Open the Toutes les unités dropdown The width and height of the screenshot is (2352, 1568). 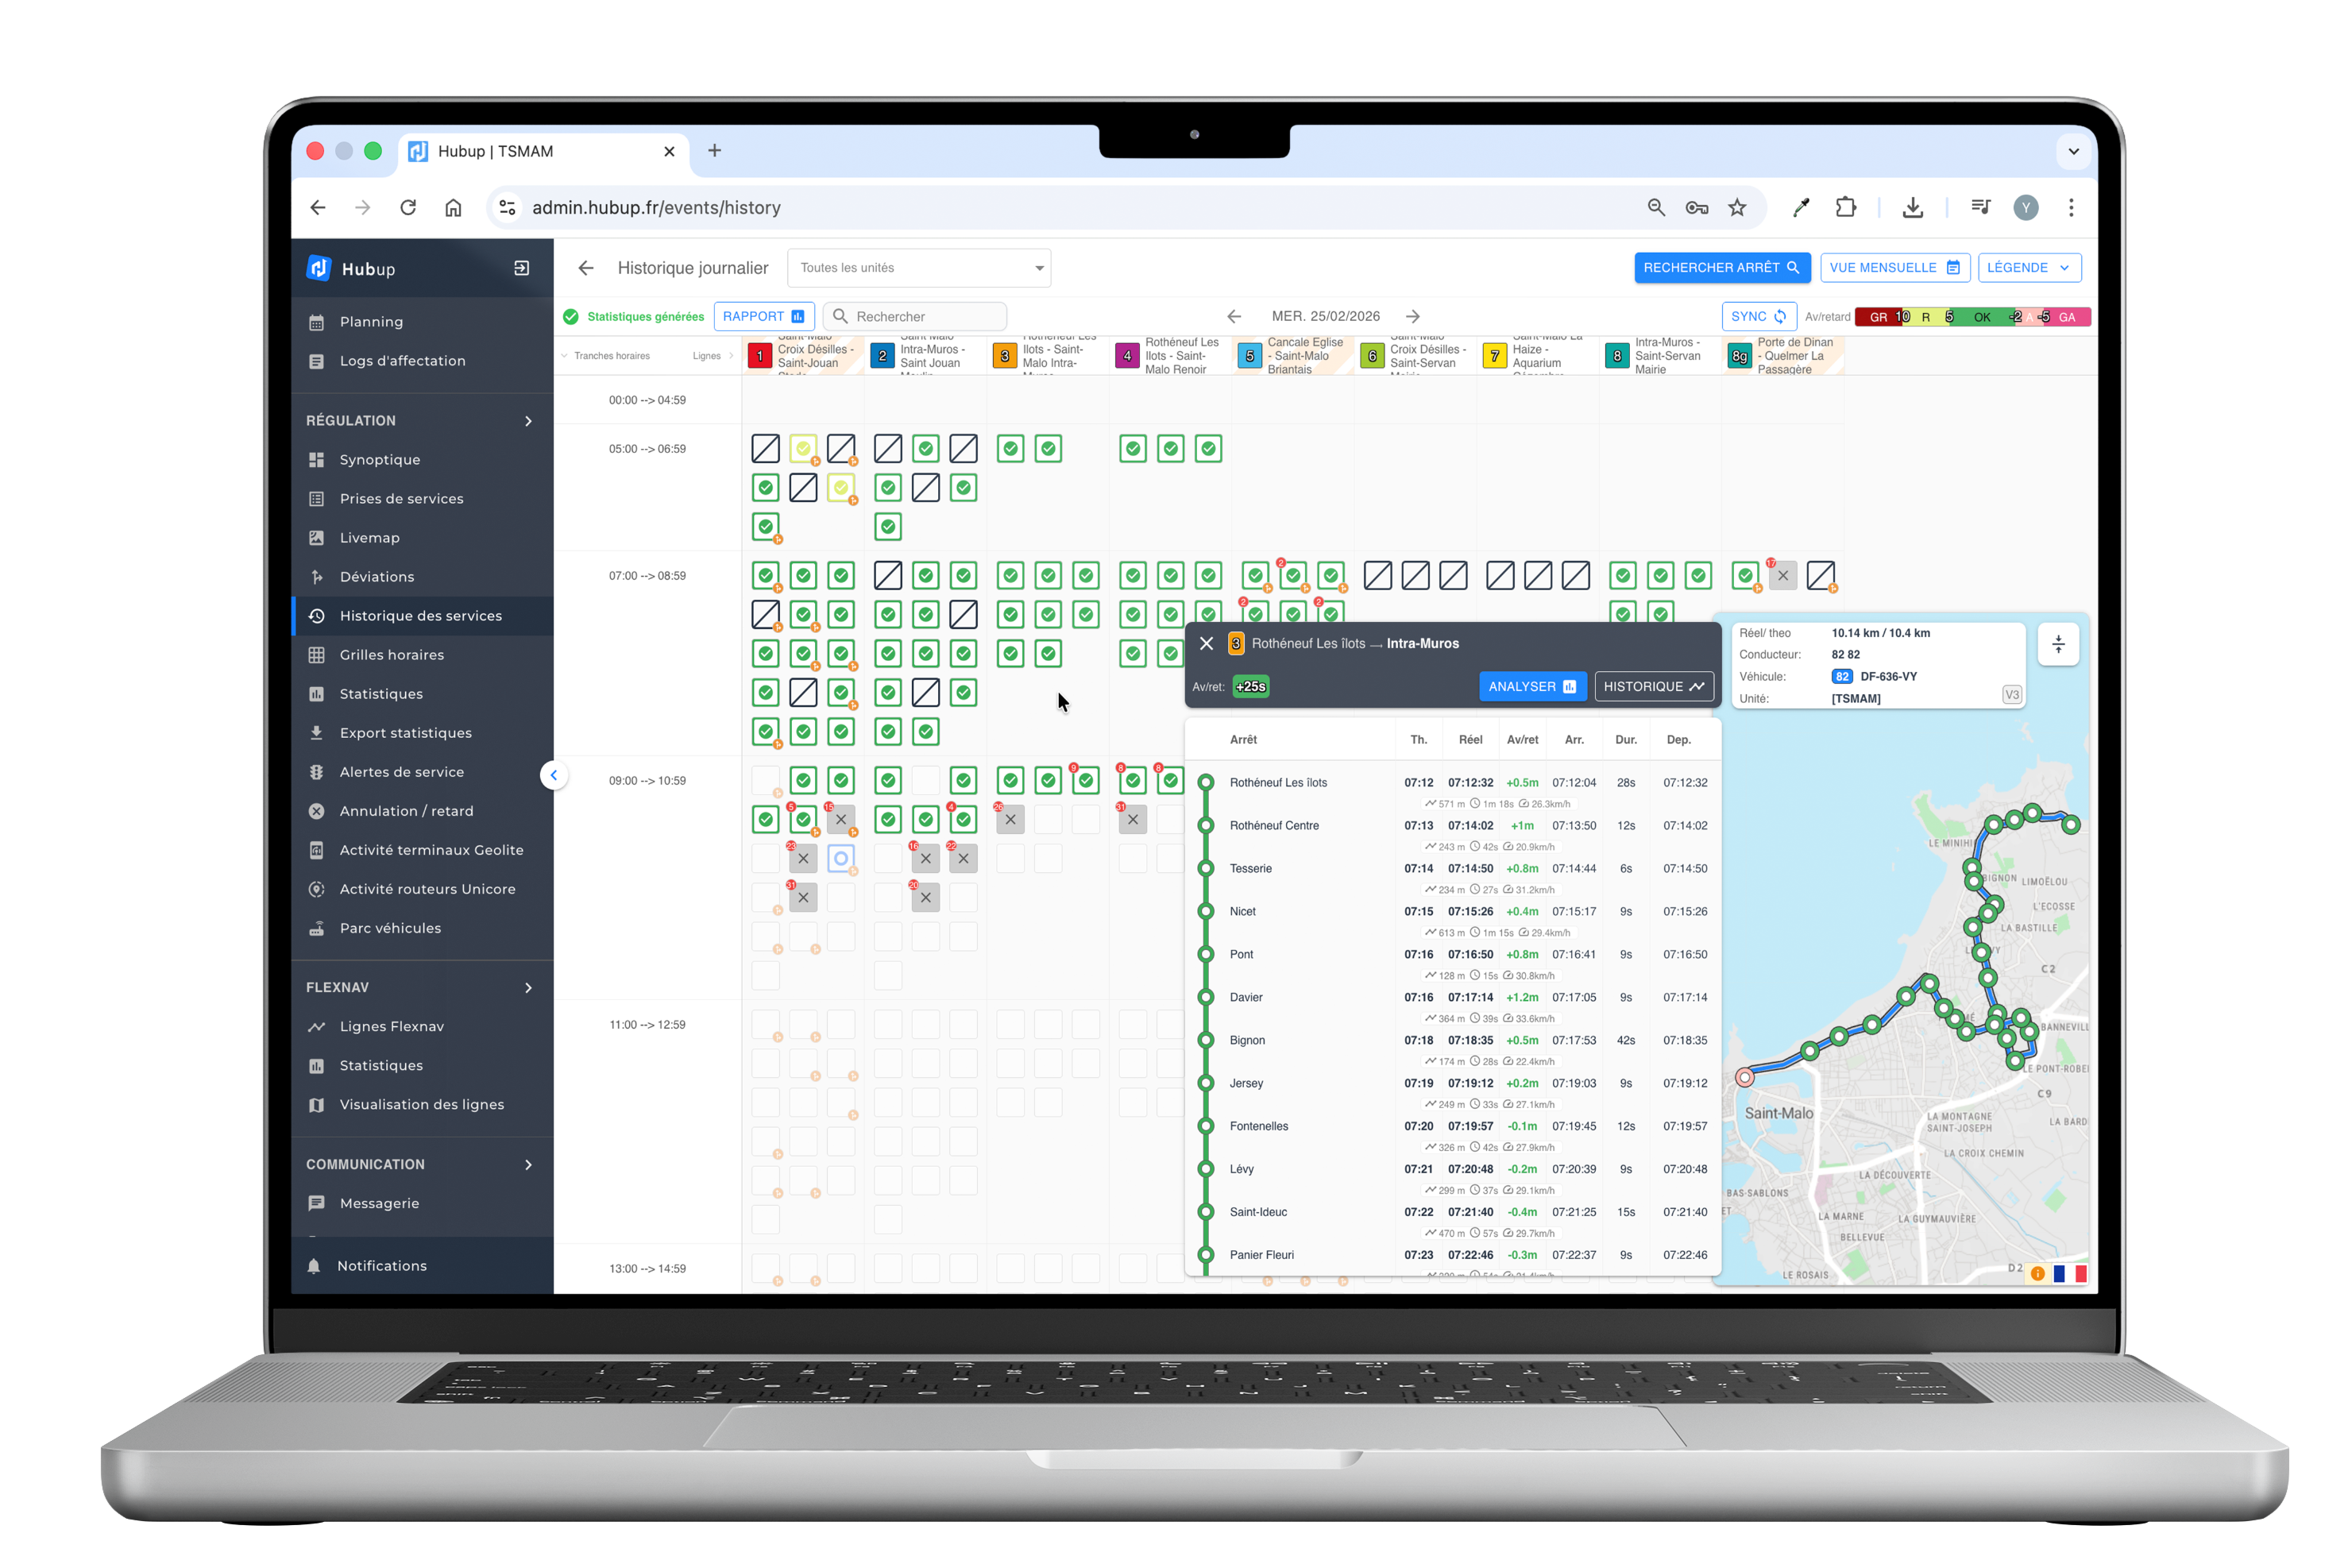tap(919, 268)
